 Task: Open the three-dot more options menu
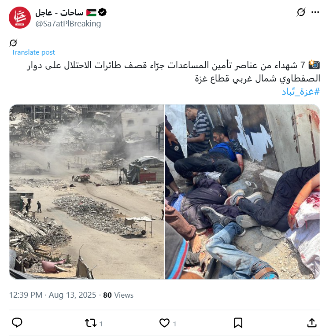[x=315, y=12]
